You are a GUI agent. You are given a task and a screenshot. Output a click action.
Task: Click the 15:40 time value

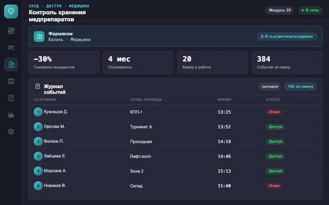[x=224, y=186]
